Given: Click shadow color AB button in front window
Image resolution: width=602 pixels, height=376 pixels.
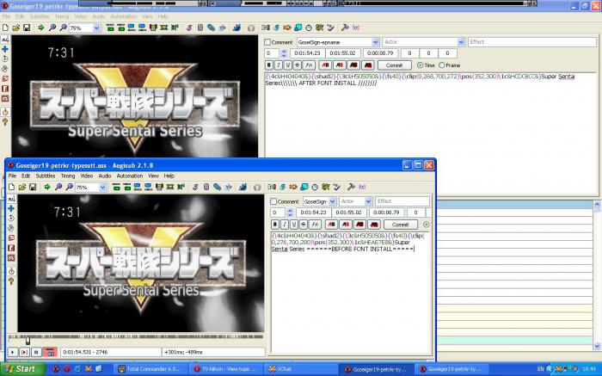Looking at the screenshot, I should (x=374, y=225).
